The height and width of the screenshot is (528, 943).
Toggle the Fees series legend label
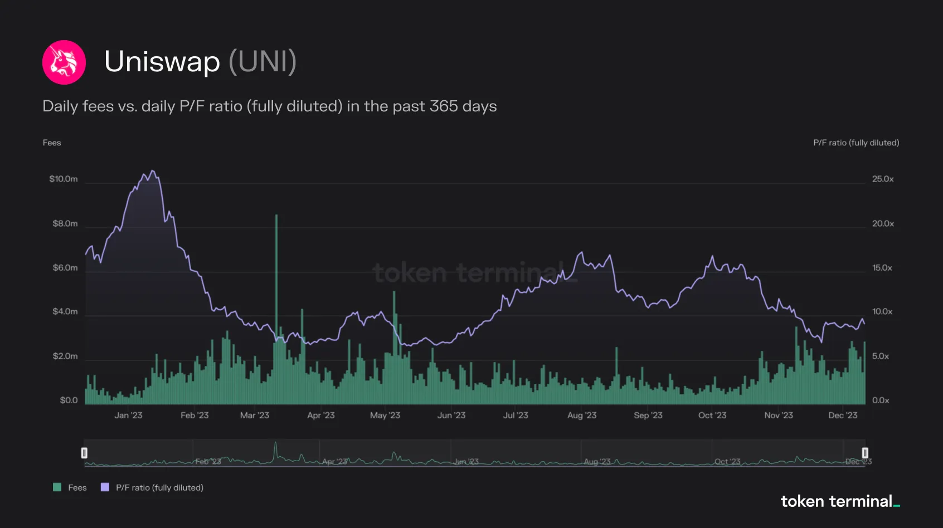click(77, 487)
